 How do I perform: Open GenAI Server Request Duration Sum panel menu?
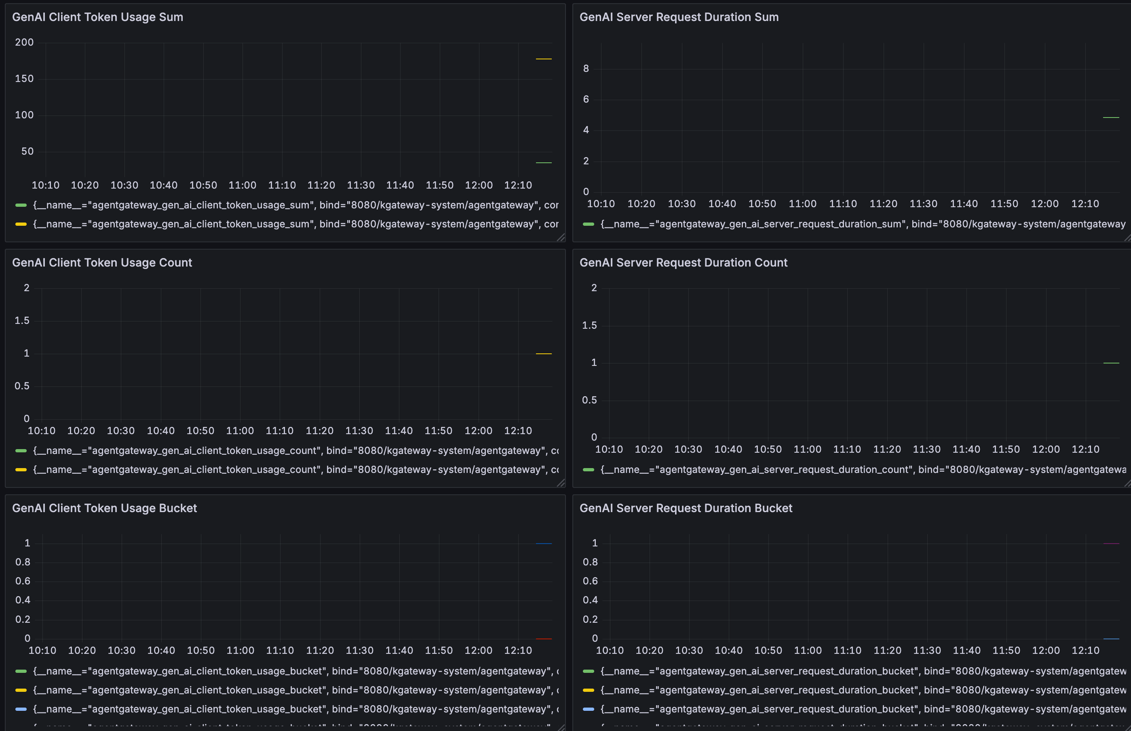point(679,17)
